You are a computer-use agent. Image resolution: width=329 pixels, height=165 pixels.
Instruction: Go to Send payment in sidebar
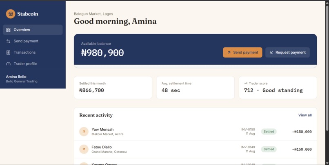click(33, 41)
